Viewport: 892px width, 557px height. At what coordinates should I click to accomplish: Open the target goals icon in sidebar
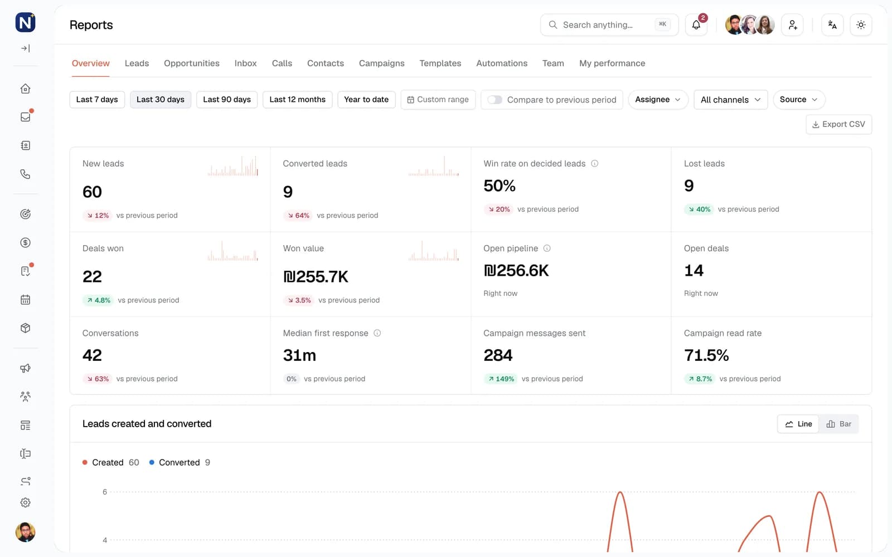(25, 214)
